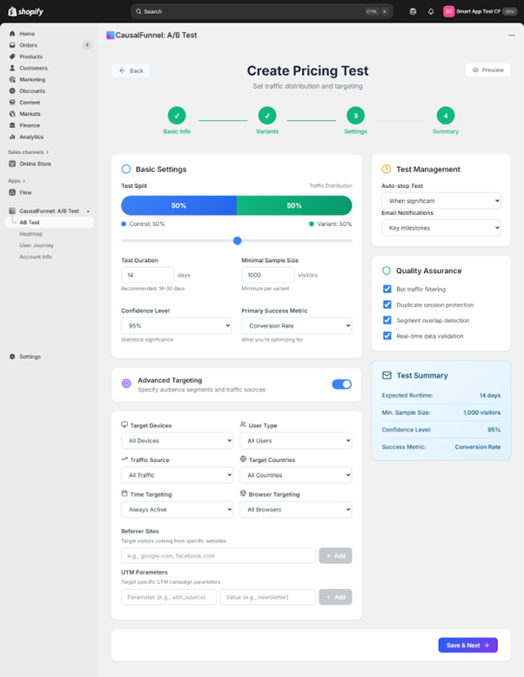Uncheck Bot traffic filtering
This screenshot has height=677, width=524.
coord(387,289)
